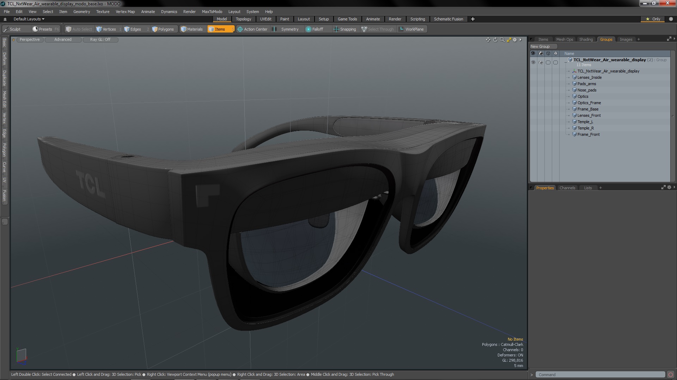The image size is (677, 380).
Task: Switch to the UVEdit layout tab
Action: (266, 19)
